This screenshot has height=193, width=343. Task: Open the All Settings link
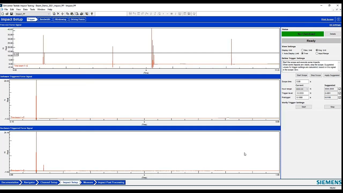click(x=335, y=25)
